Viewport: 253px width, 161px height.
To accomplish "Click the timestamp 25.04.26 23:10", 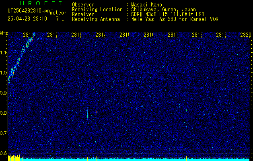I will tap(27, 19).
